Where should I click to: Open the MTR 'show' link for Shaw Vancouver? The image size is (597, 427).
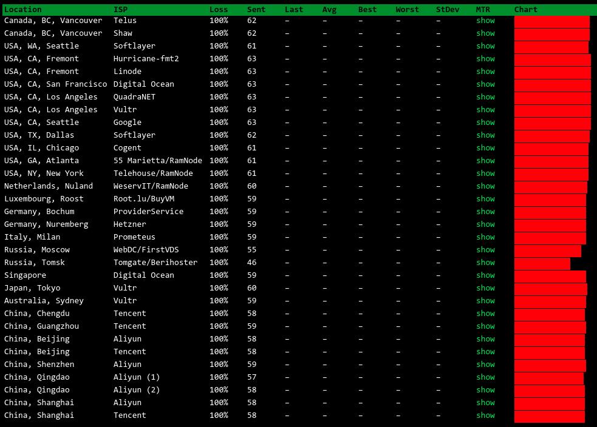(x=485, y=33)
